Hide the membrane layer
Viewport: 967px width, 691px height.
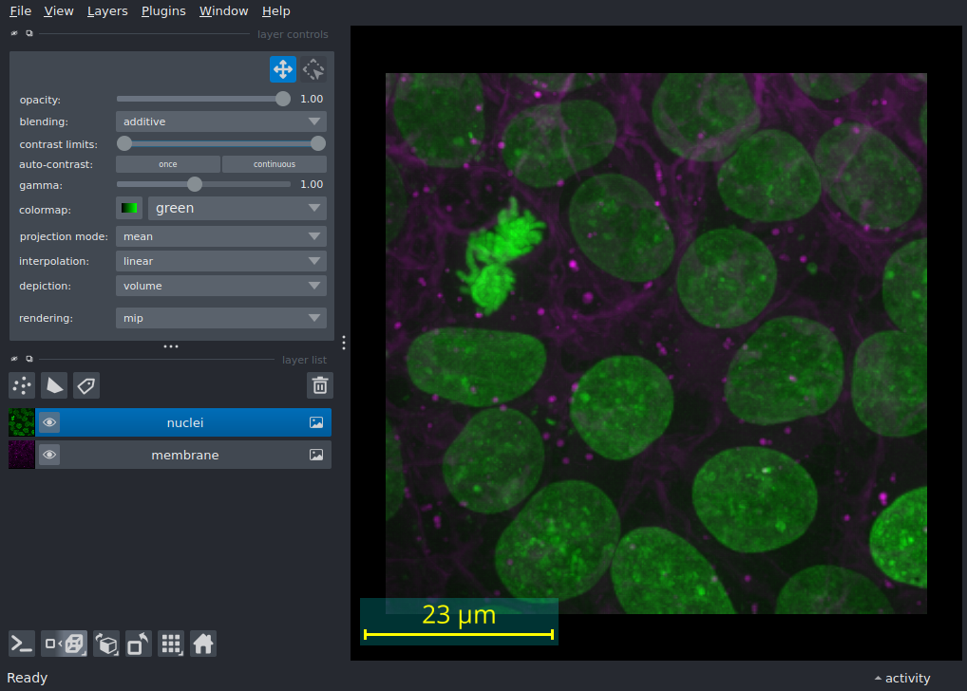[49, 455]
